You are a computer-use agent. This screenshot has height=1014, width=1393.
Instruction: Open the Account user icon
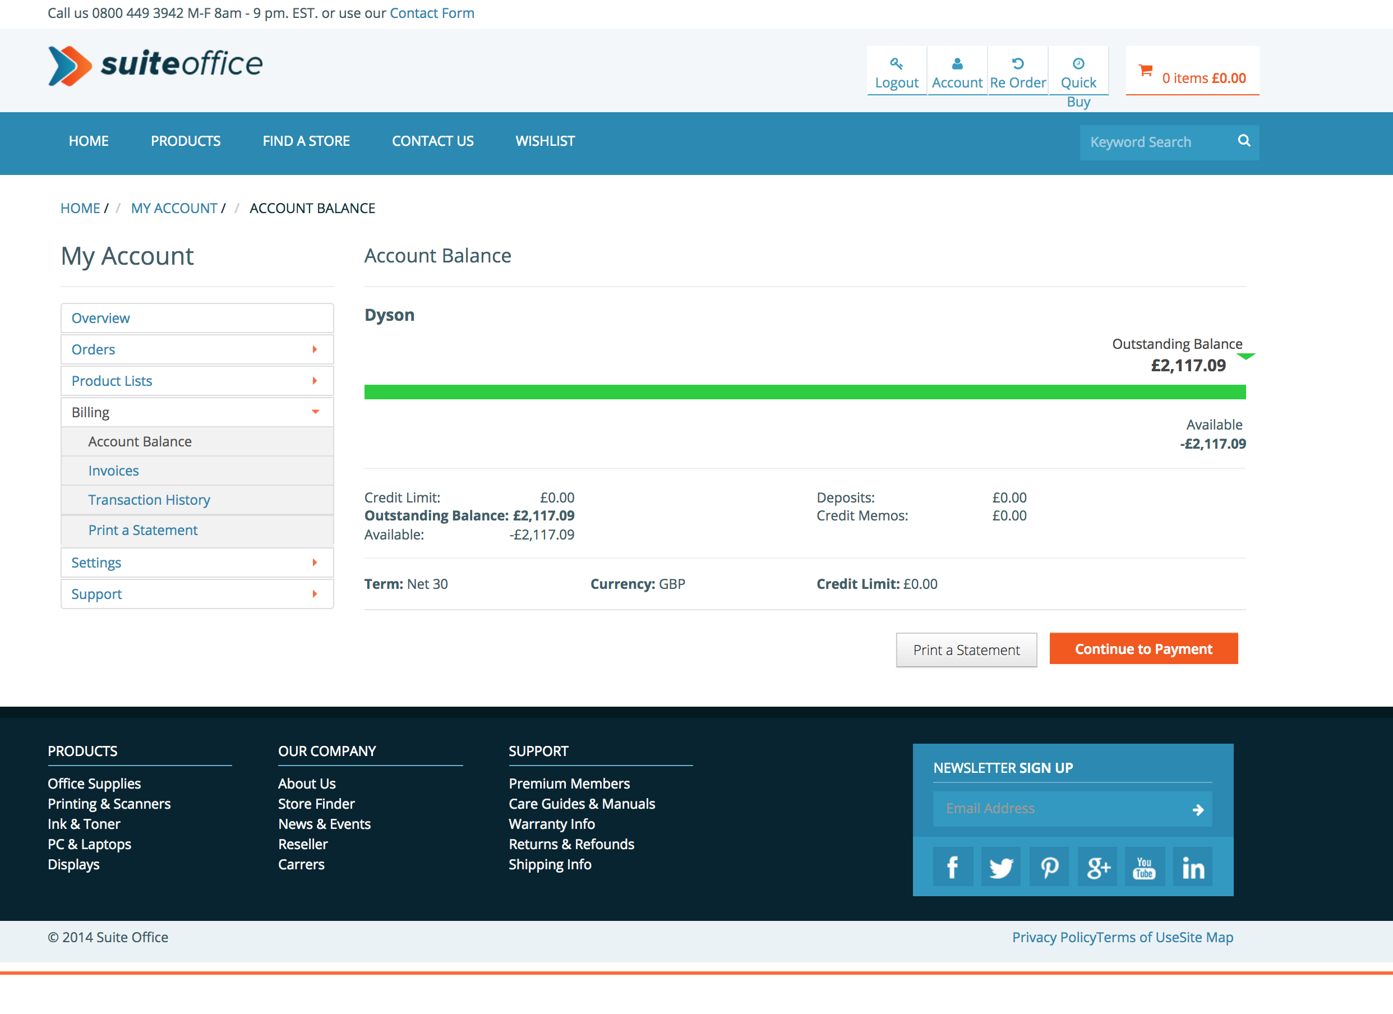click(x=956, y=63)
